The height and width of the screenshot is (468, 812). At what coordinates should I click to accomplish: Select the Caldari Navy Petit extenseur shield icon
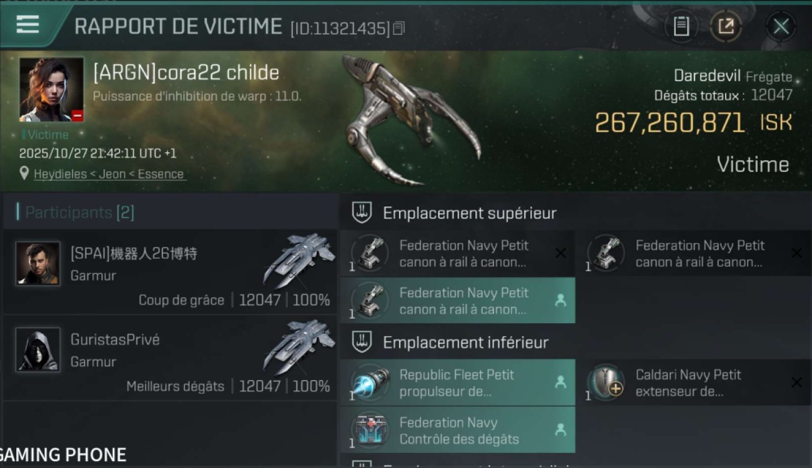(x=607, y=383)
